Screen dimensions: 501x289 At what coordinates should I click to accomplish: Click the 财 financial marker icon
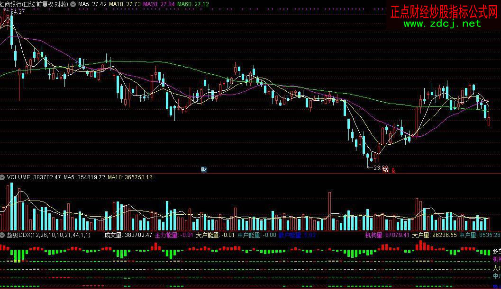coord(204,170)
